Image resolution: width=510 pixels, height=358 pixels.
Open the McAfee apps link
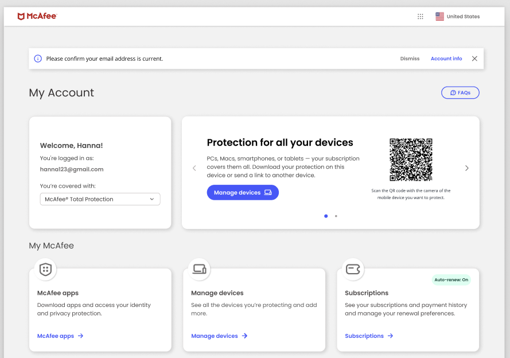(x=60, y=336)
